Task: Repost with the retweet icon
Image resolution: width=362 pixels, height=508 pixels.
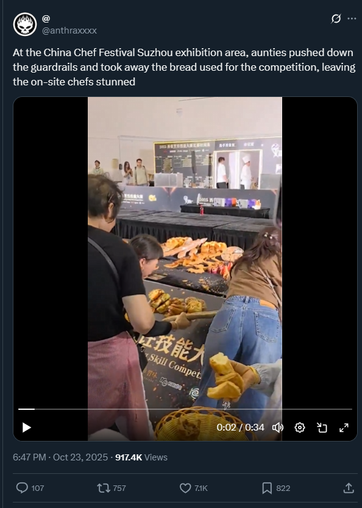Action: pos(104,488)
